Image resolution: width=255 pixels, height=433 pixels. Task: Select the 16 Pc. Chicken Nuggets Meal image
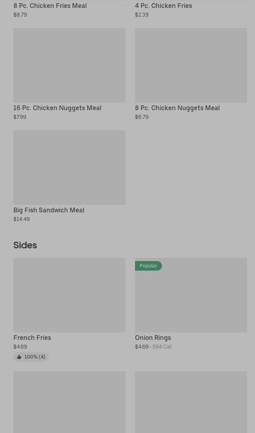[x=69, y=65]
